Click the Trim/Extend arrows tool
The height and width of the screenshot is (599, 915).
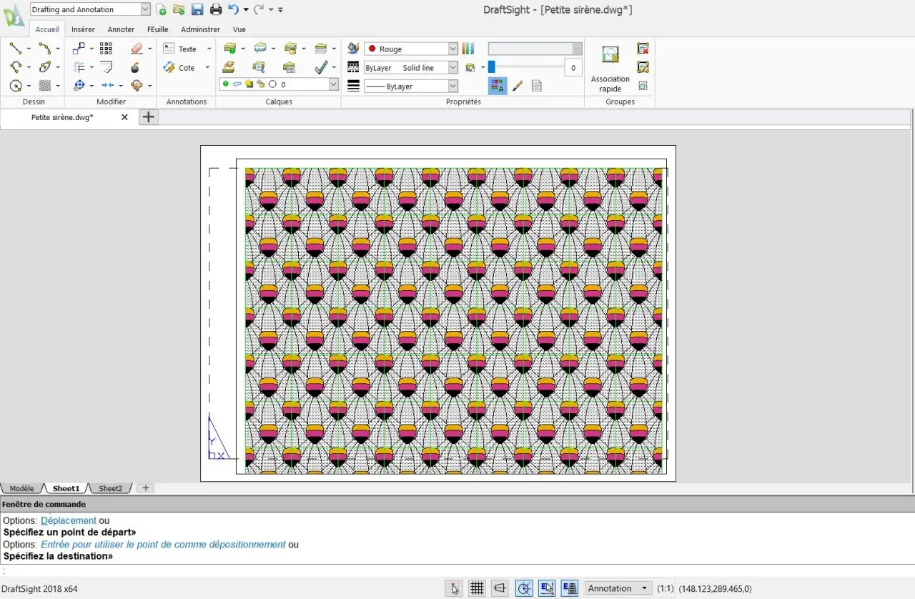[x=107, y=86]
